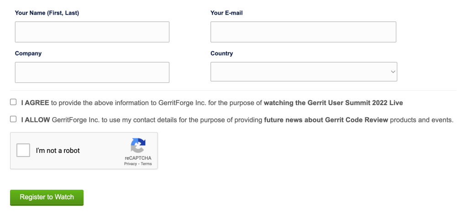Image resolution: width=467 pixels, height=218 pixels.
Task: Open the Country dropdown list
Action: 303,72
